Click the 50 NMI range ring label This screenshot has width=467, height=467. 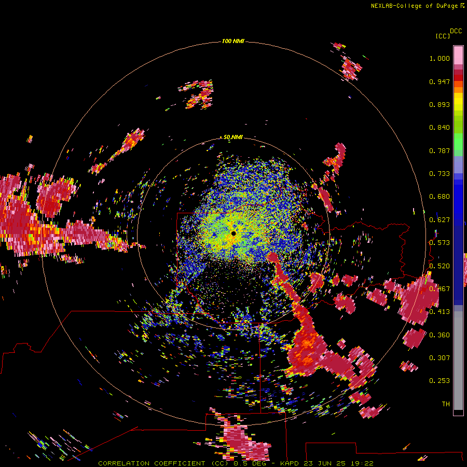point(233,138)
